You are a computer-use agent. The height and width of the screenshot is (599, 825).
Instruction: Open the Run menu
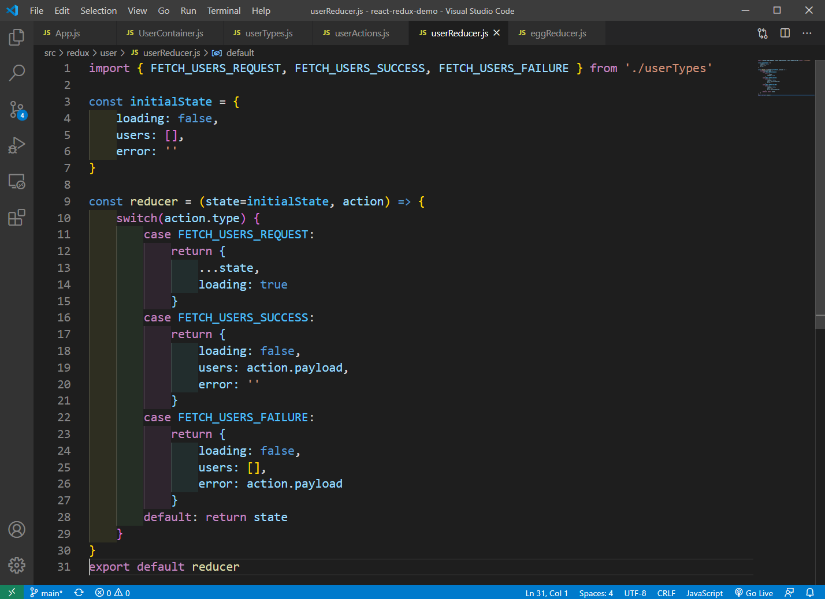tap(188, 10)
